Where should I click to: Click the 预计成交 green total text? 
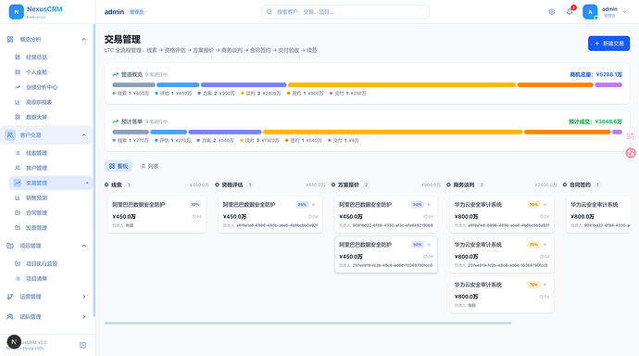pyautogui.click(x=595, y=121)
